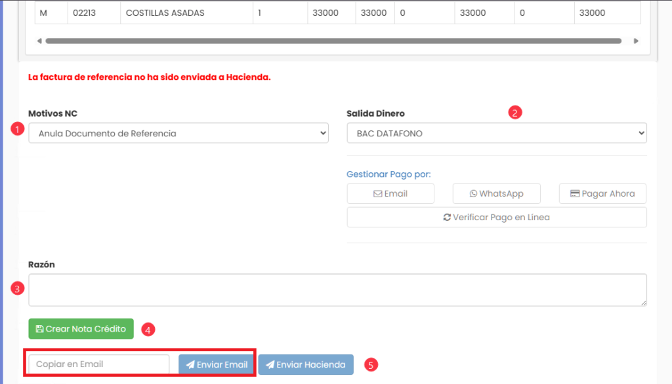Image resolution: width=672 pixels, height=384 pixels.
Task: Open the Motivos NC dropdown
Action: (178, 133)
